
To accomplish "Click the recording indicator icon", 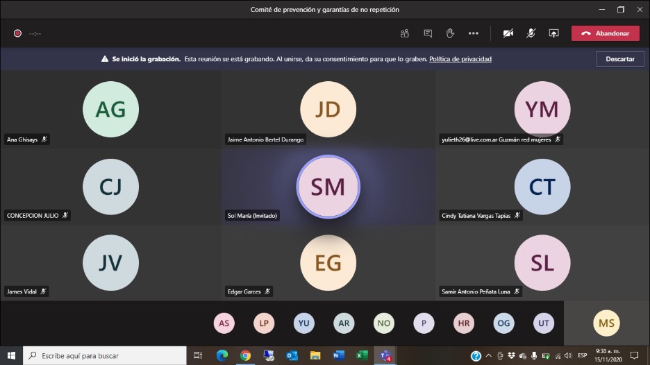I will 17,33.
